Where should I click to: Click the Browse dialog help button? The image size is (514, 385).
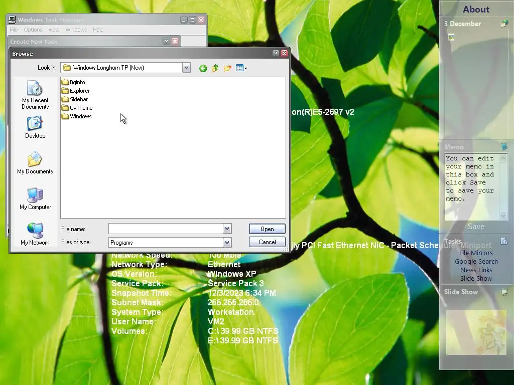click(x=276, y=53)
